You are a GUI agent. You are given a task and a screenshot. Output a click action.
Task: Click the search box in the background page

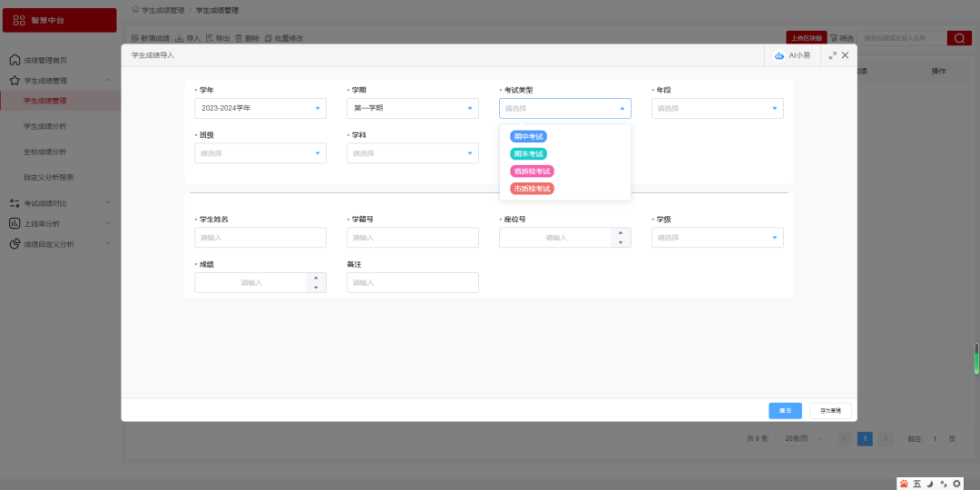[902, 38]
